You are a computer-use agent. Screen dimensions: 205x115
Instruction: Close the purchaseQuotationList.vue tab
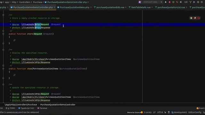click(x=186, y=7)
